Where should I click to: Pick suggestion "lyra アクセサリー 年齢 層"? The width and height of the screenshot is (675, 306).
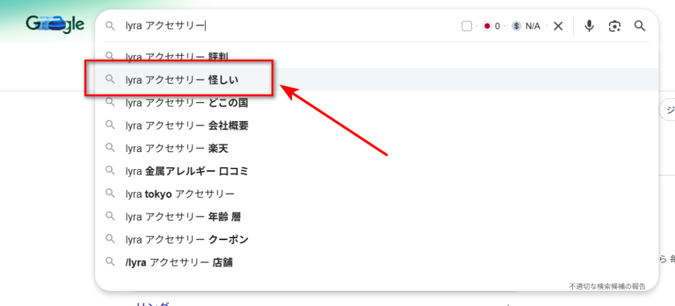pyautogui.click(x=183, y=217)
